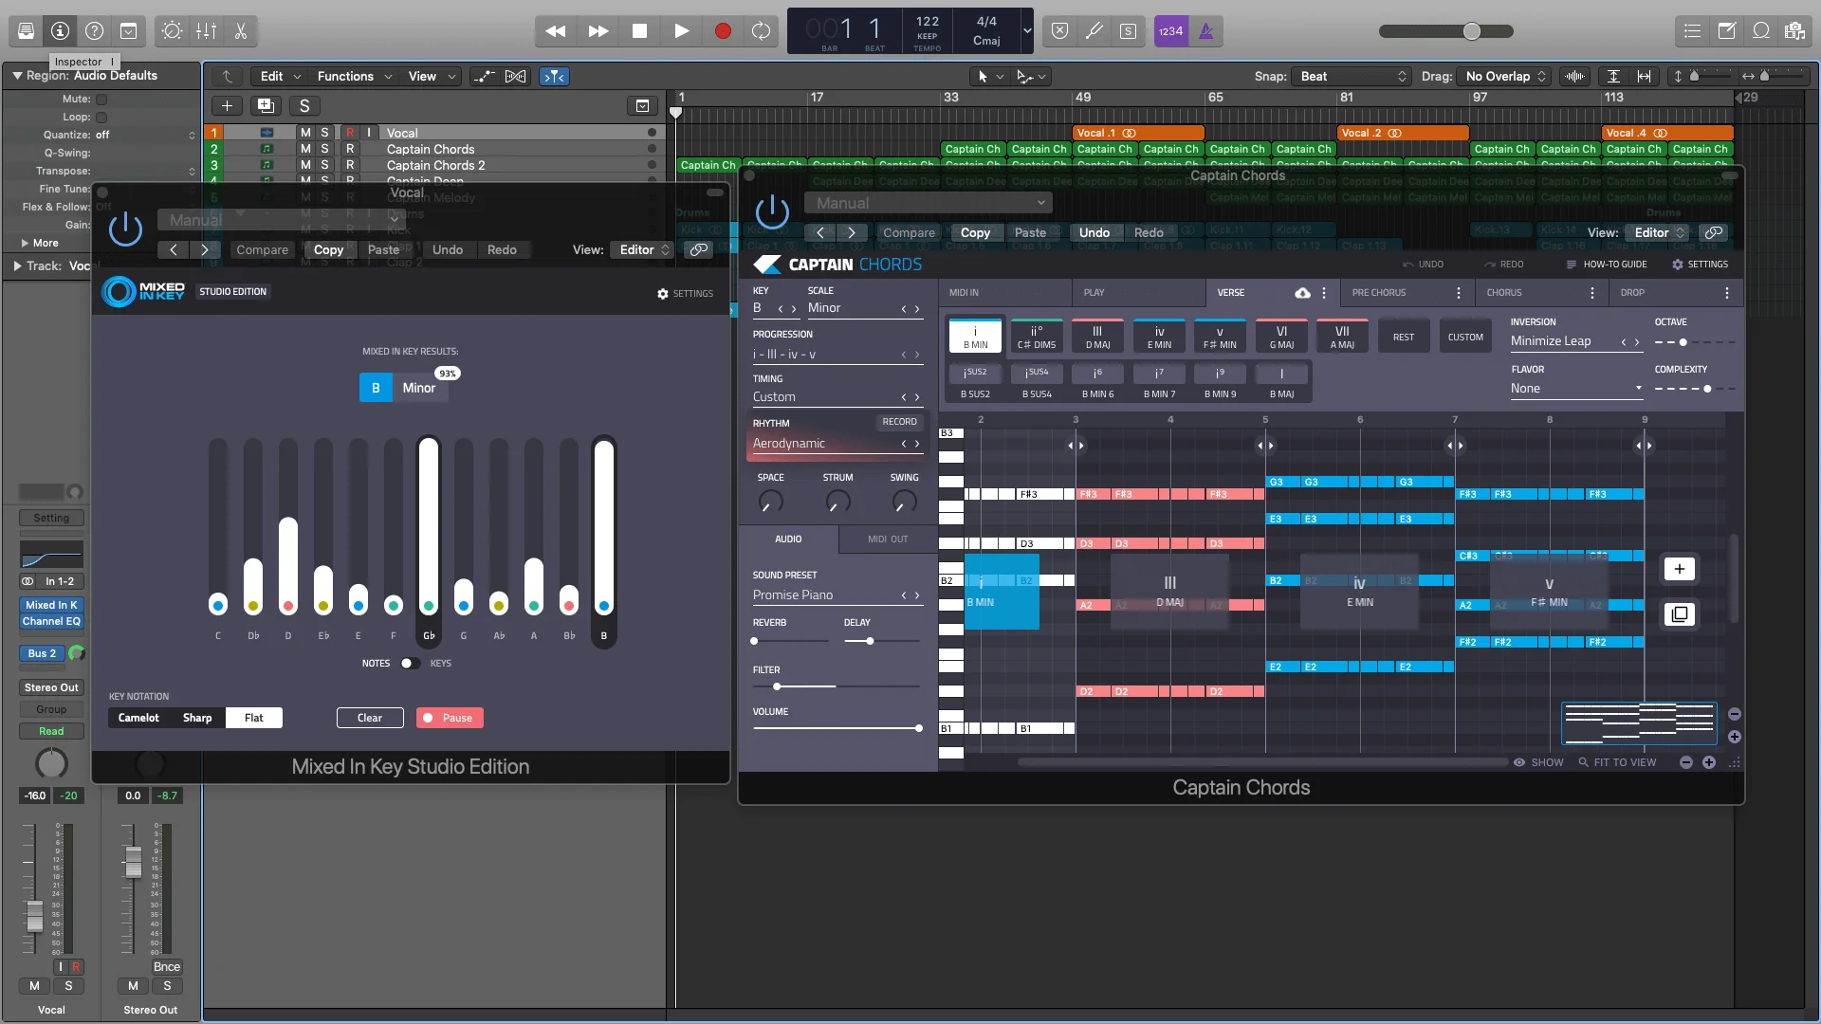Click the Scissors editors icon
The height and width of the screenshot is (1024, 1821).
[241, 31]
